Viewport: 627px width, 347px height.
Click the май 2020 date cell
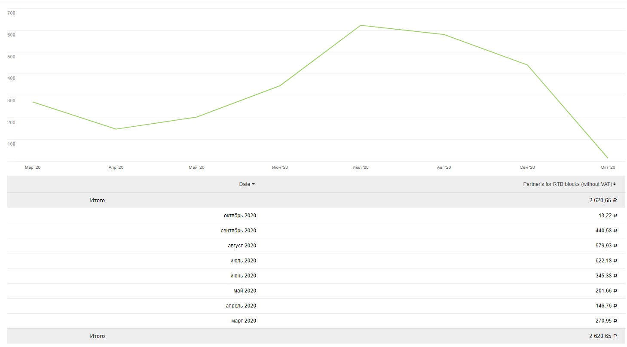(245, 291)
